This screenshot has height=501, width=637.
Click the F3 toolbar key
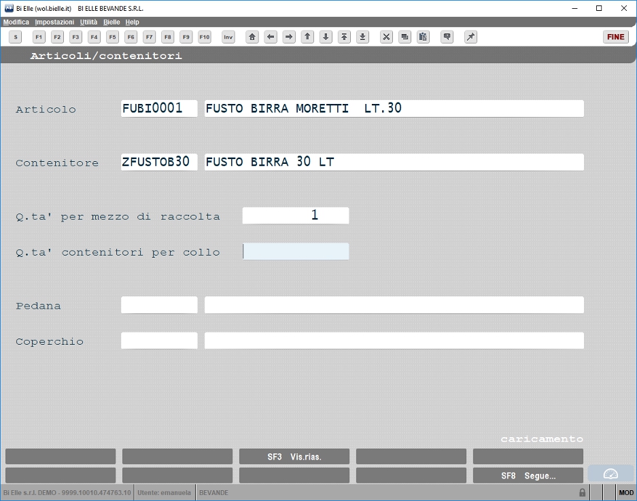coord(75,37)
